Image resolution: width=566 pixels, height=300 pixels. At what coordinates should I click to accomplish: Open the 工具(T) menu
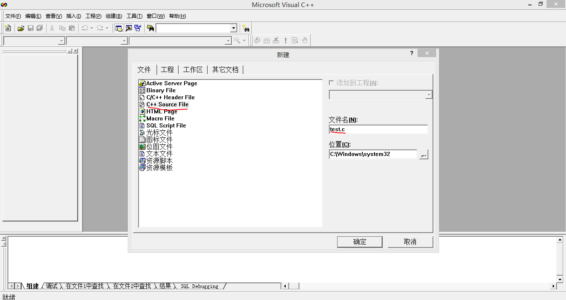(x=134, y=16)
